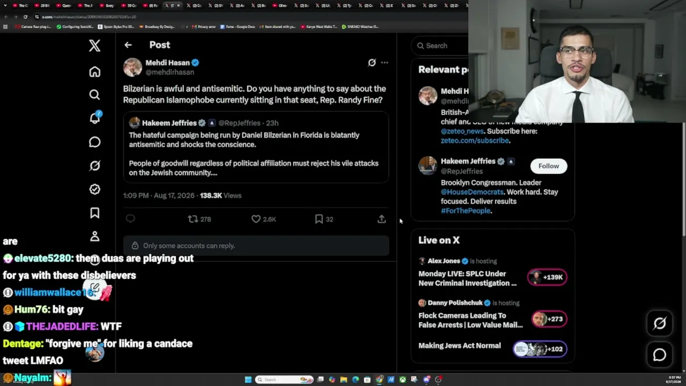Open Chat messages in the X sidebar
The width and height of the screenshot is (686, 386).
pos(94,142)
